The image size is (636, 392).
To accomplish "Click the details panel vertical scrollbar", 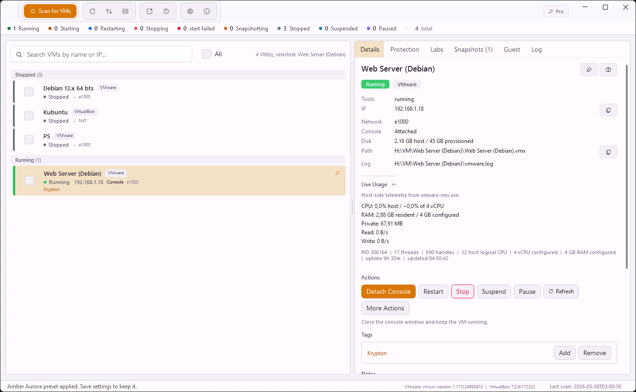I will 627,166.
